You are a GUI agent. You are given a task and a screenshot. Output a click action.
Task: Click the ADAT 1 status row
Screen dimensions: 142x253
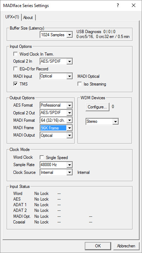[x=37, y=205]
